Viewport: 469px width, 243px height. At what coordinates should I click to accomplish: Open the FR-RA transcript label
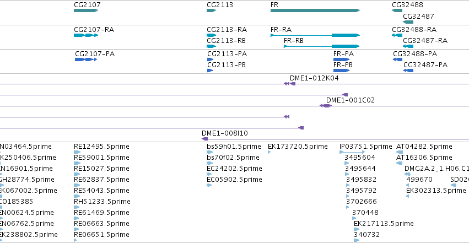coord(281,30)
